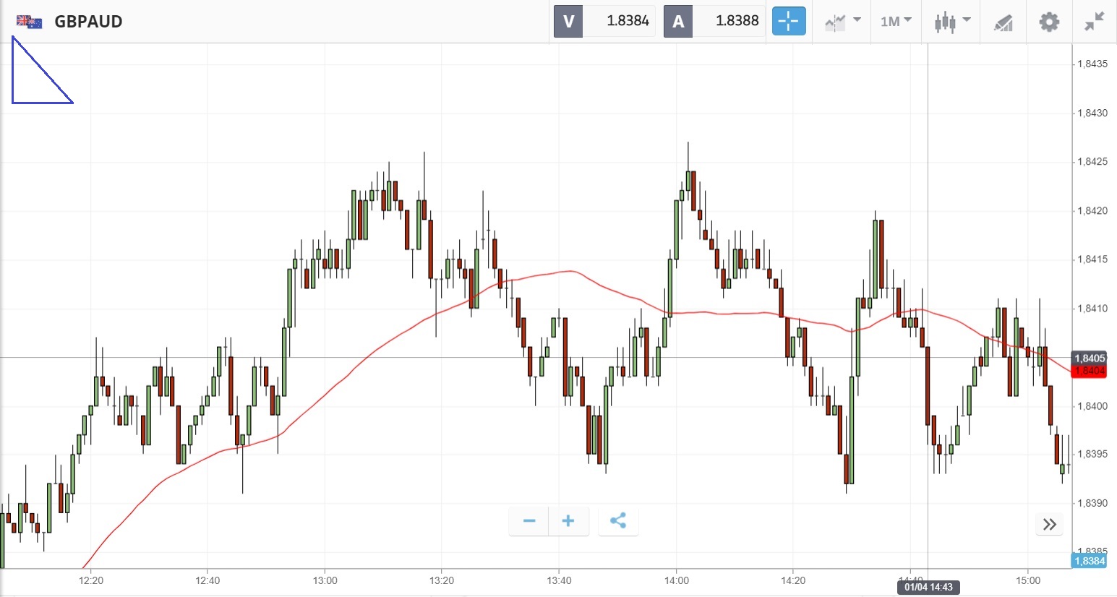Toggle the crosshair cursor button
The height and width of the screenshot is (597, 1117).
[x=788, y=22]
